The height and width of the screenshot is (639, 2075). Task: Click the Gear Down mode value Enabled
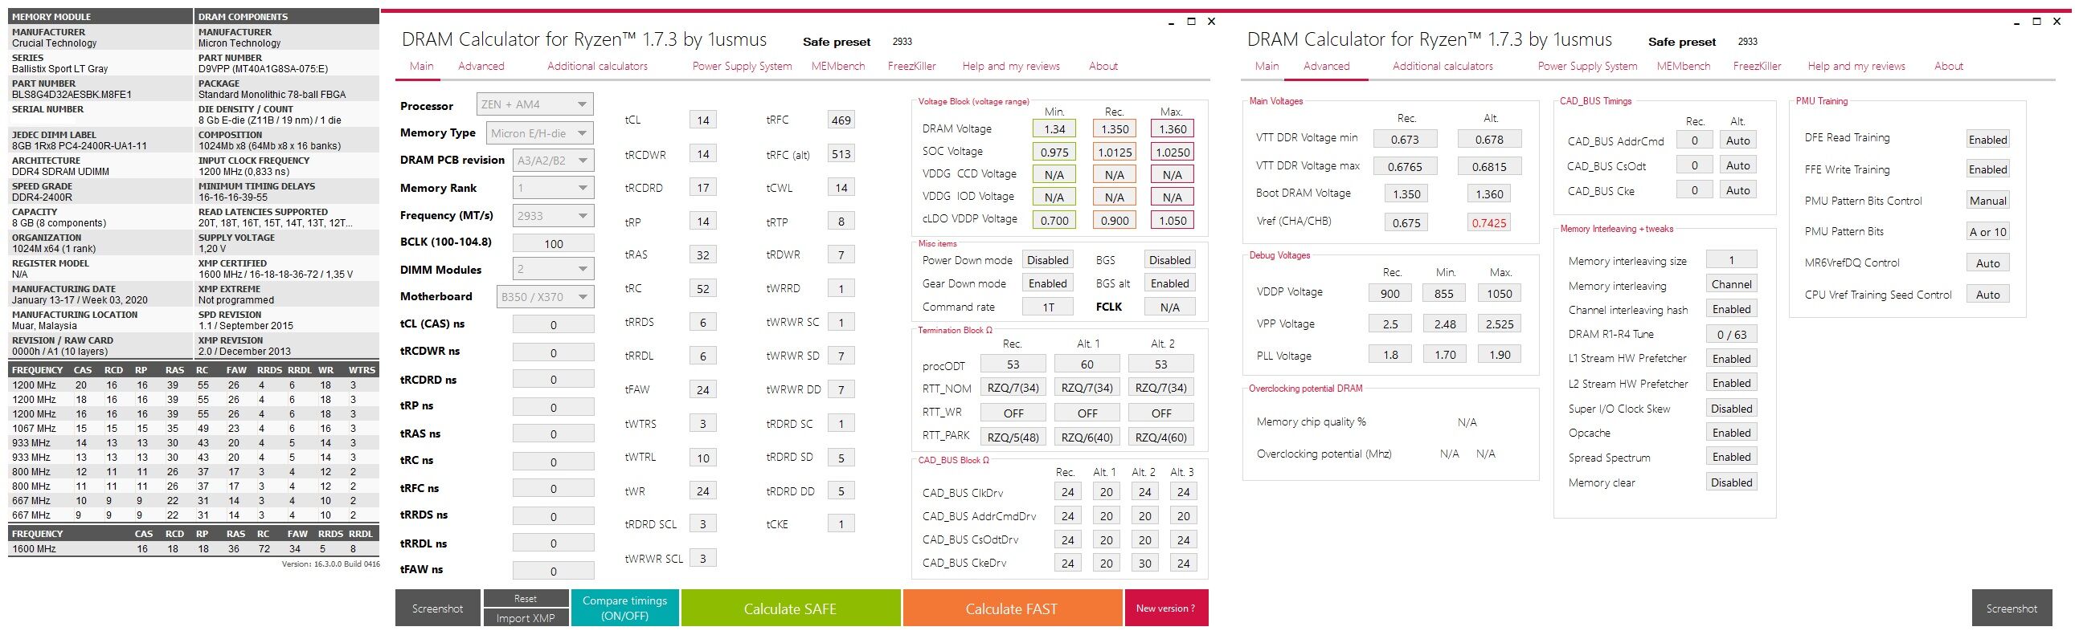[1047, 283]
